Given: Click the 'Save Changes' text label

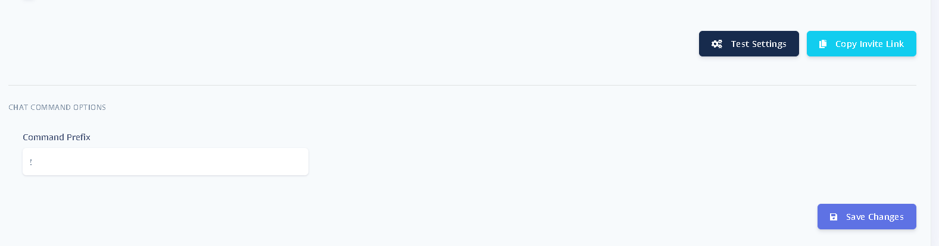Looking at the screenshot, I should pyautogui.click(x=875, y=217).
